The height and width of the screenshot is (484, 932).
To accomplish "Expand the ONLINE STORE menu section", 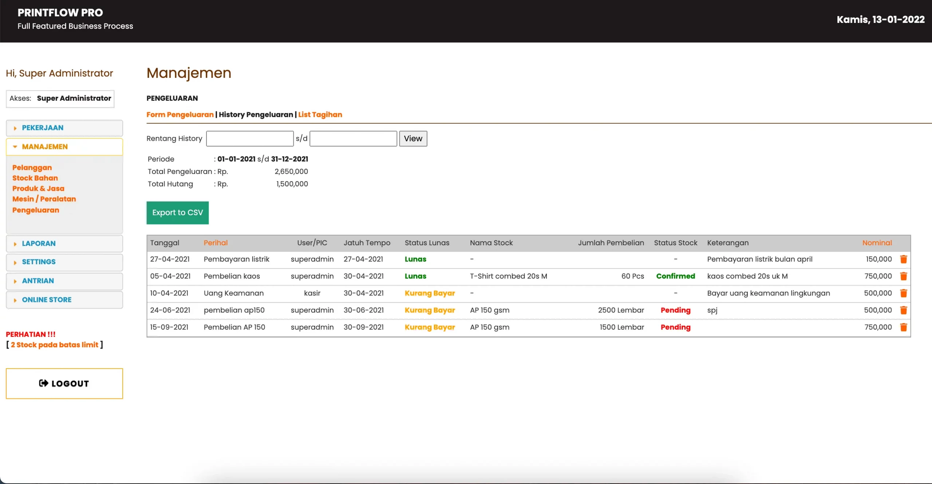I will [64, 300].
